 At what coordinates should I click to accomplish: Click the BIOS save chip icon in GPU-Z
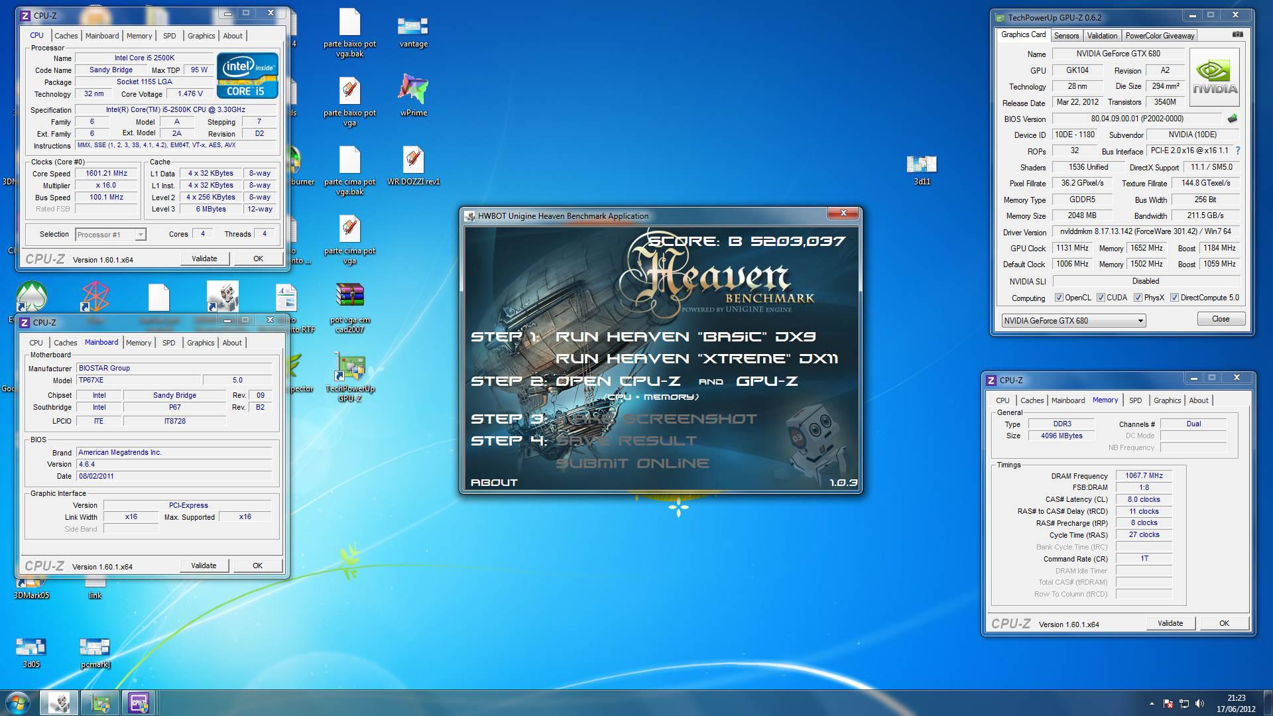1232,119
